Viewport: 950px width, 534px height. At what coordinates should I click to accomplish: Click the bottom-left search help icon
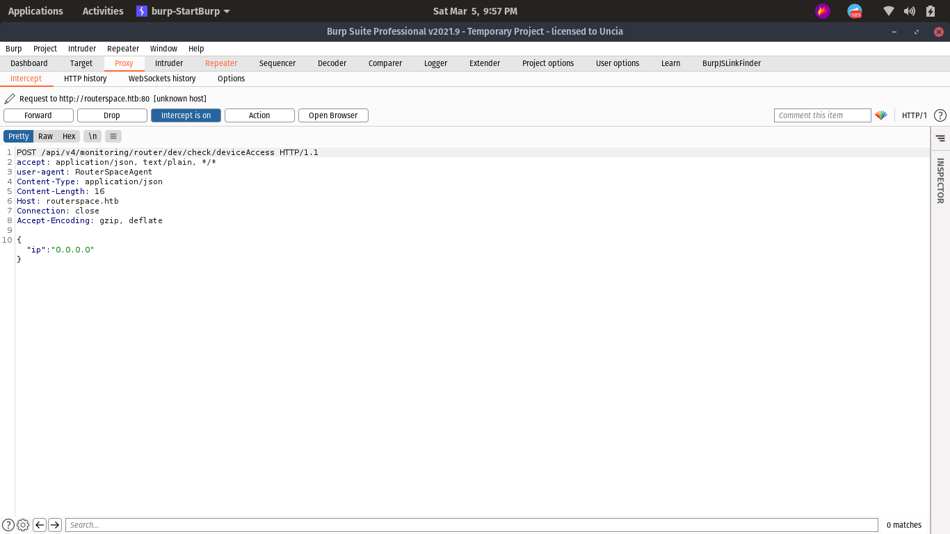[8, 525]
